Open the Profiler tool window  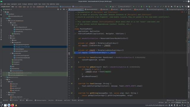[67, 100]
